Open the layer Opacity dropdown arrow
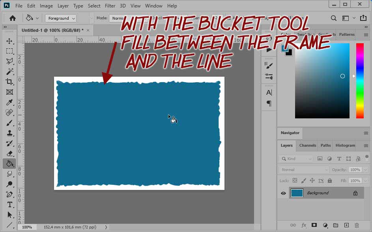Image resolution: width=372 pixels, height=232 pixels. [365, 169]
